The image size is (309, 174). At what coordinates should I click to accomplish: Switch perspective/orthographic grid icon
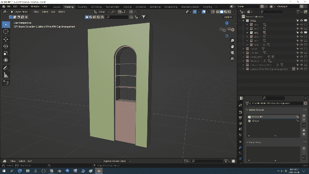coord(232,59)
